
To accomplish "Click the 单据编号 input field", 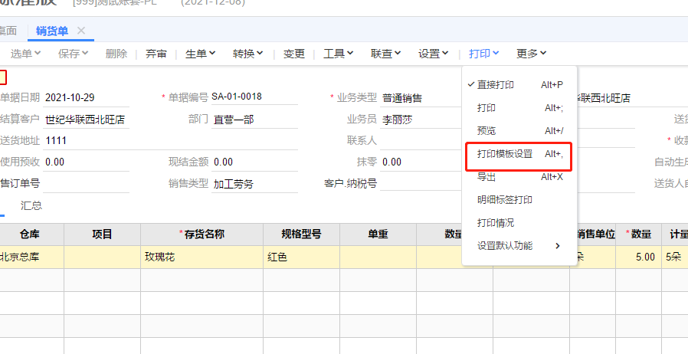I will point(254,97).
